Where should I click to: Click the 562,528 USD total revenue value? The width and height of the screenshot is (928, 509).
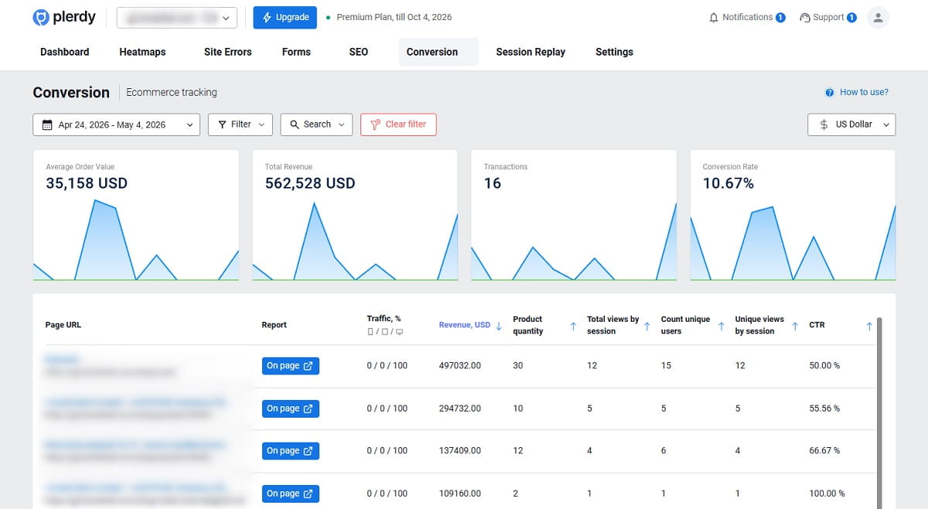click(x=310, y=183)
